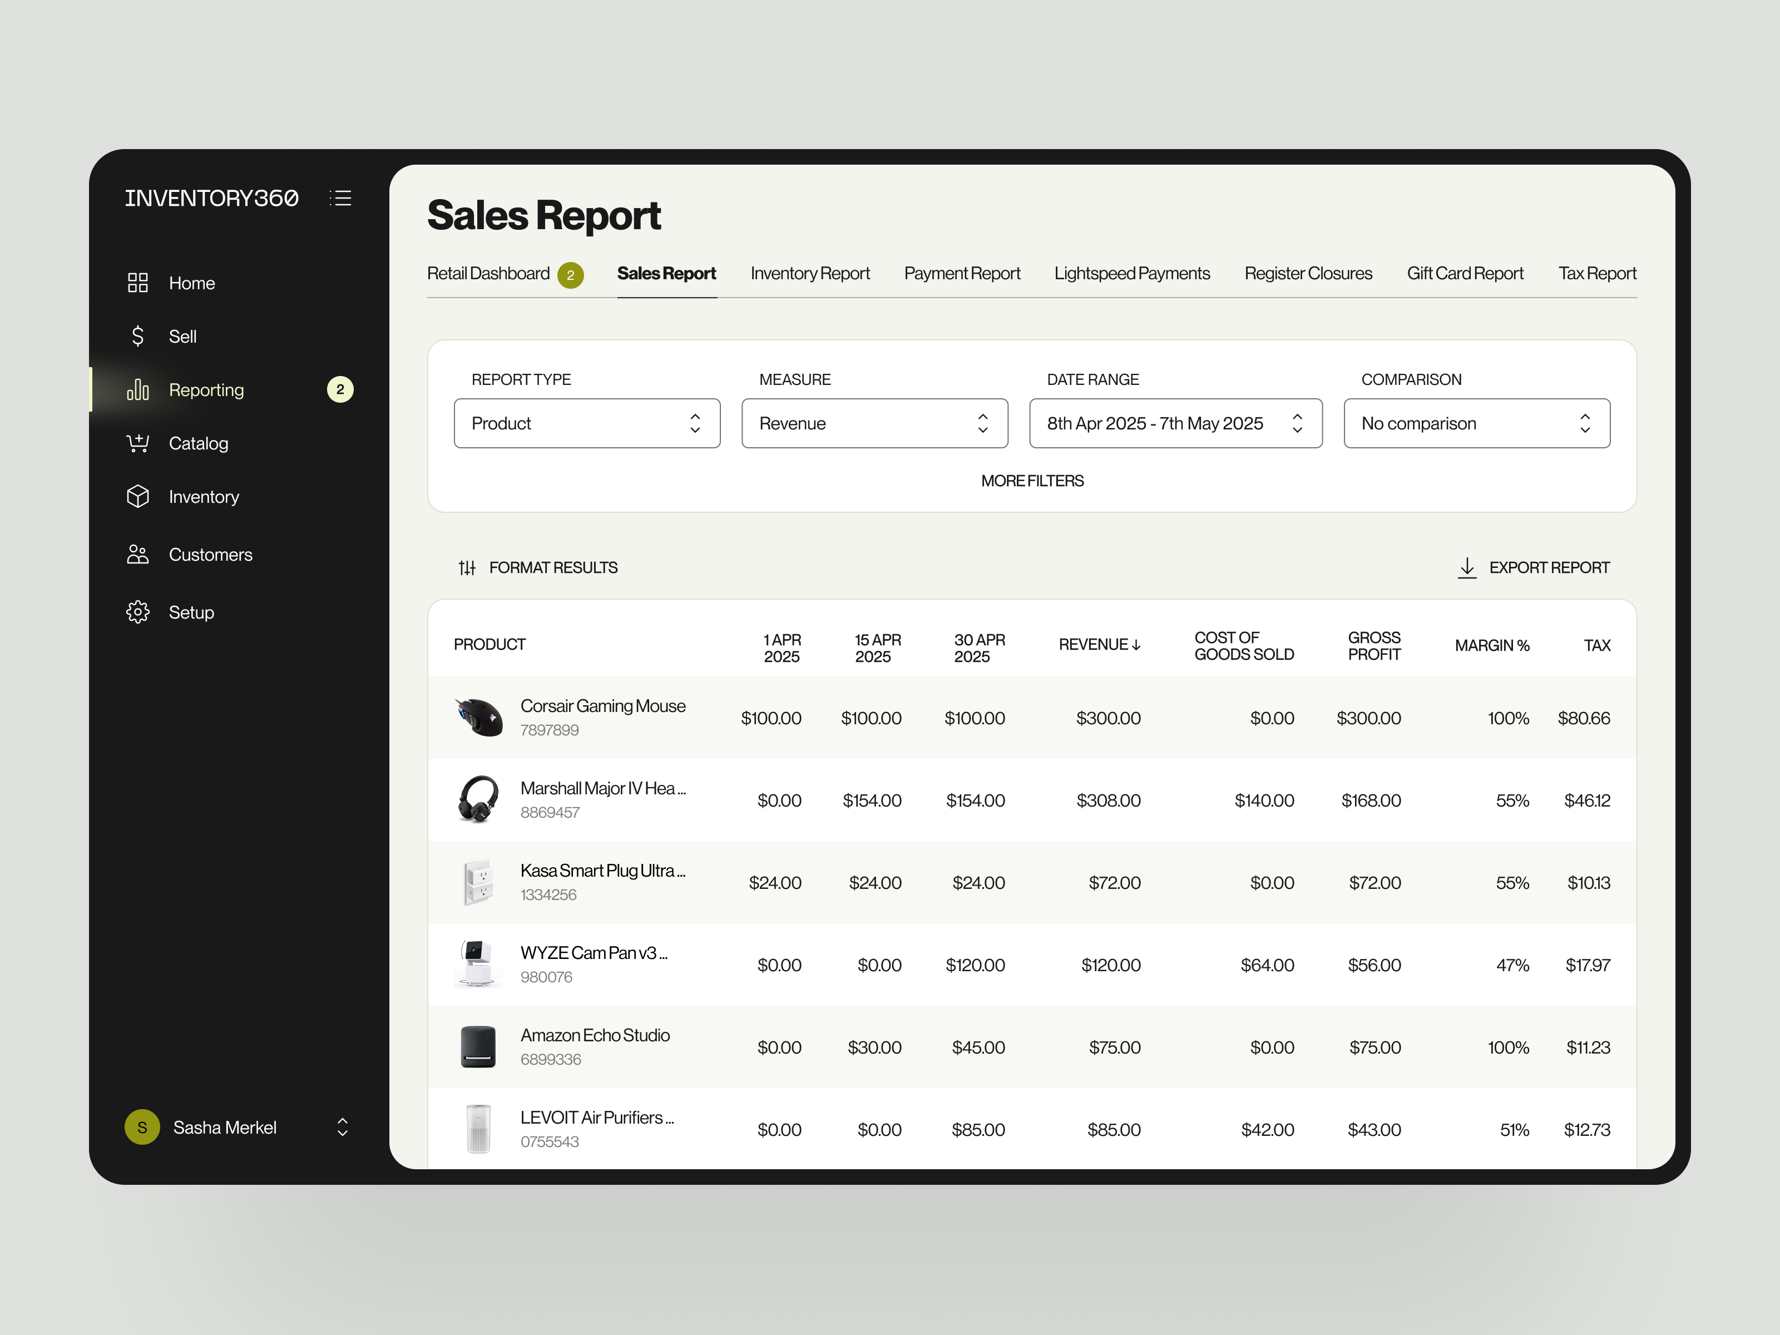This screenshot has height=1335, width=1780.
Task: Expand More Filters
Action: pos(1032,481)
